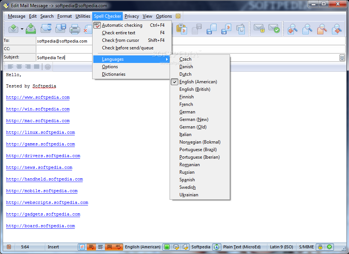Click the empty CC field

(64, 49)
